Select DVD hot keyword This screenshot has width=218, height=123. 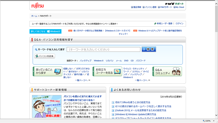(x=126, y=61)
